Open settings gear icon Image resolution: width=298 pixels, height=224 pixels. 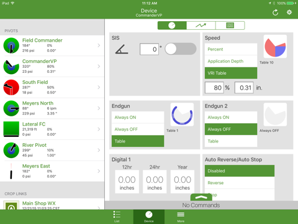289,12
